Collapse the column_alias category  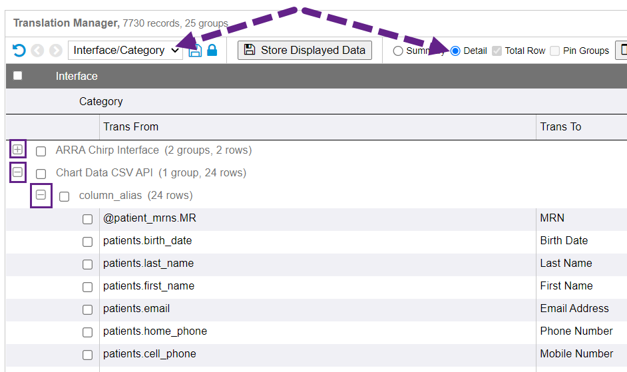point(41,195)
